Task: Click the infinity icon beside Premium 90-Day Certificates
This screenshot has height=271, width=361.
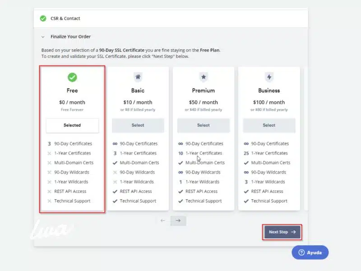Action: point(180,144)
